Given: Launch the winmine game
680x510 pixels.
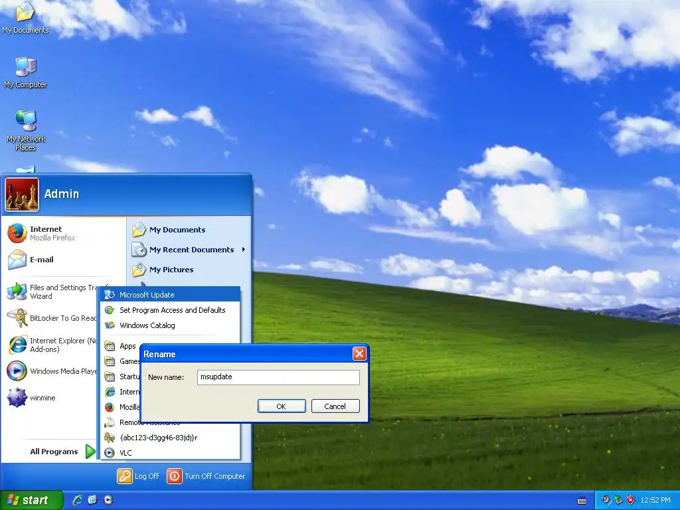Looking at the screenshot, I should click(x=32, y=398).
